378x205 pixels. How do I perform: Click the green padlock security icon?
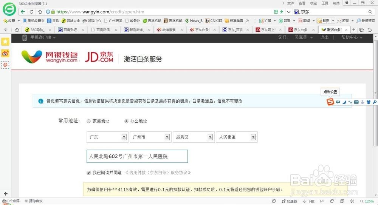click(53, 12)
